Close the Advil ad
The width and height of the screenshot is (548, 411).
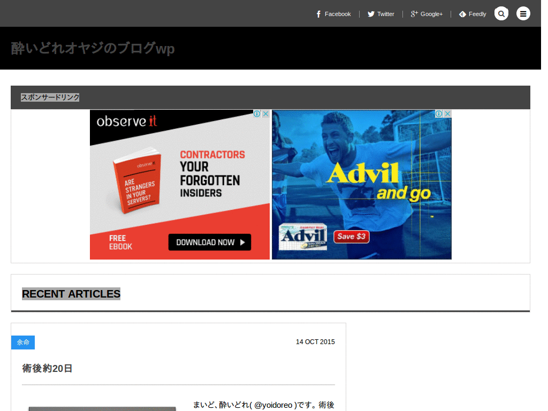(447, 113)
